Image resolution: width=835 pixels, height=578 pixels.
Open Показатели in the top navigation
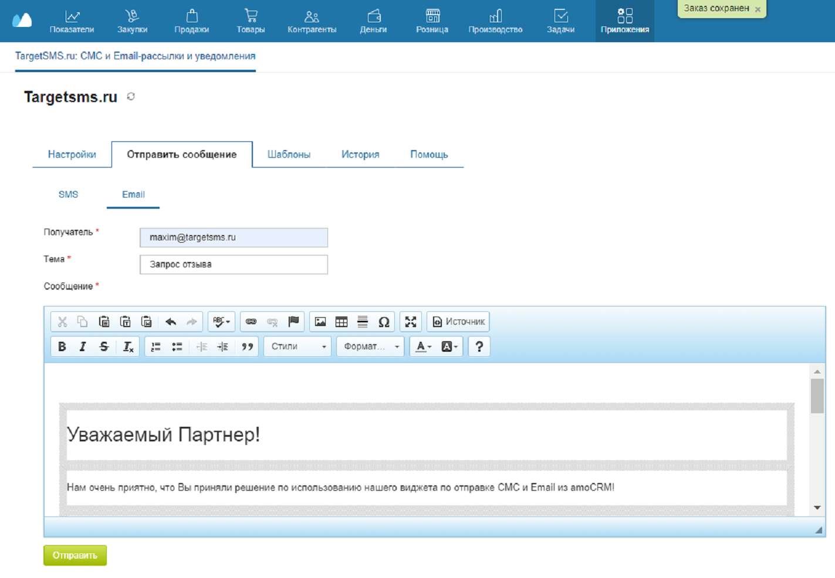72,21
